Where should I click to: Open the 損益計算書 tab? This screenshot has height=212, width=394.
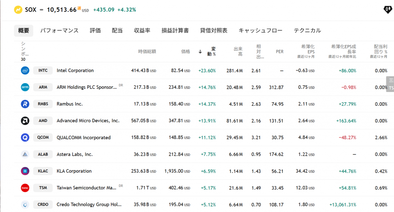[x=175, y=30]
